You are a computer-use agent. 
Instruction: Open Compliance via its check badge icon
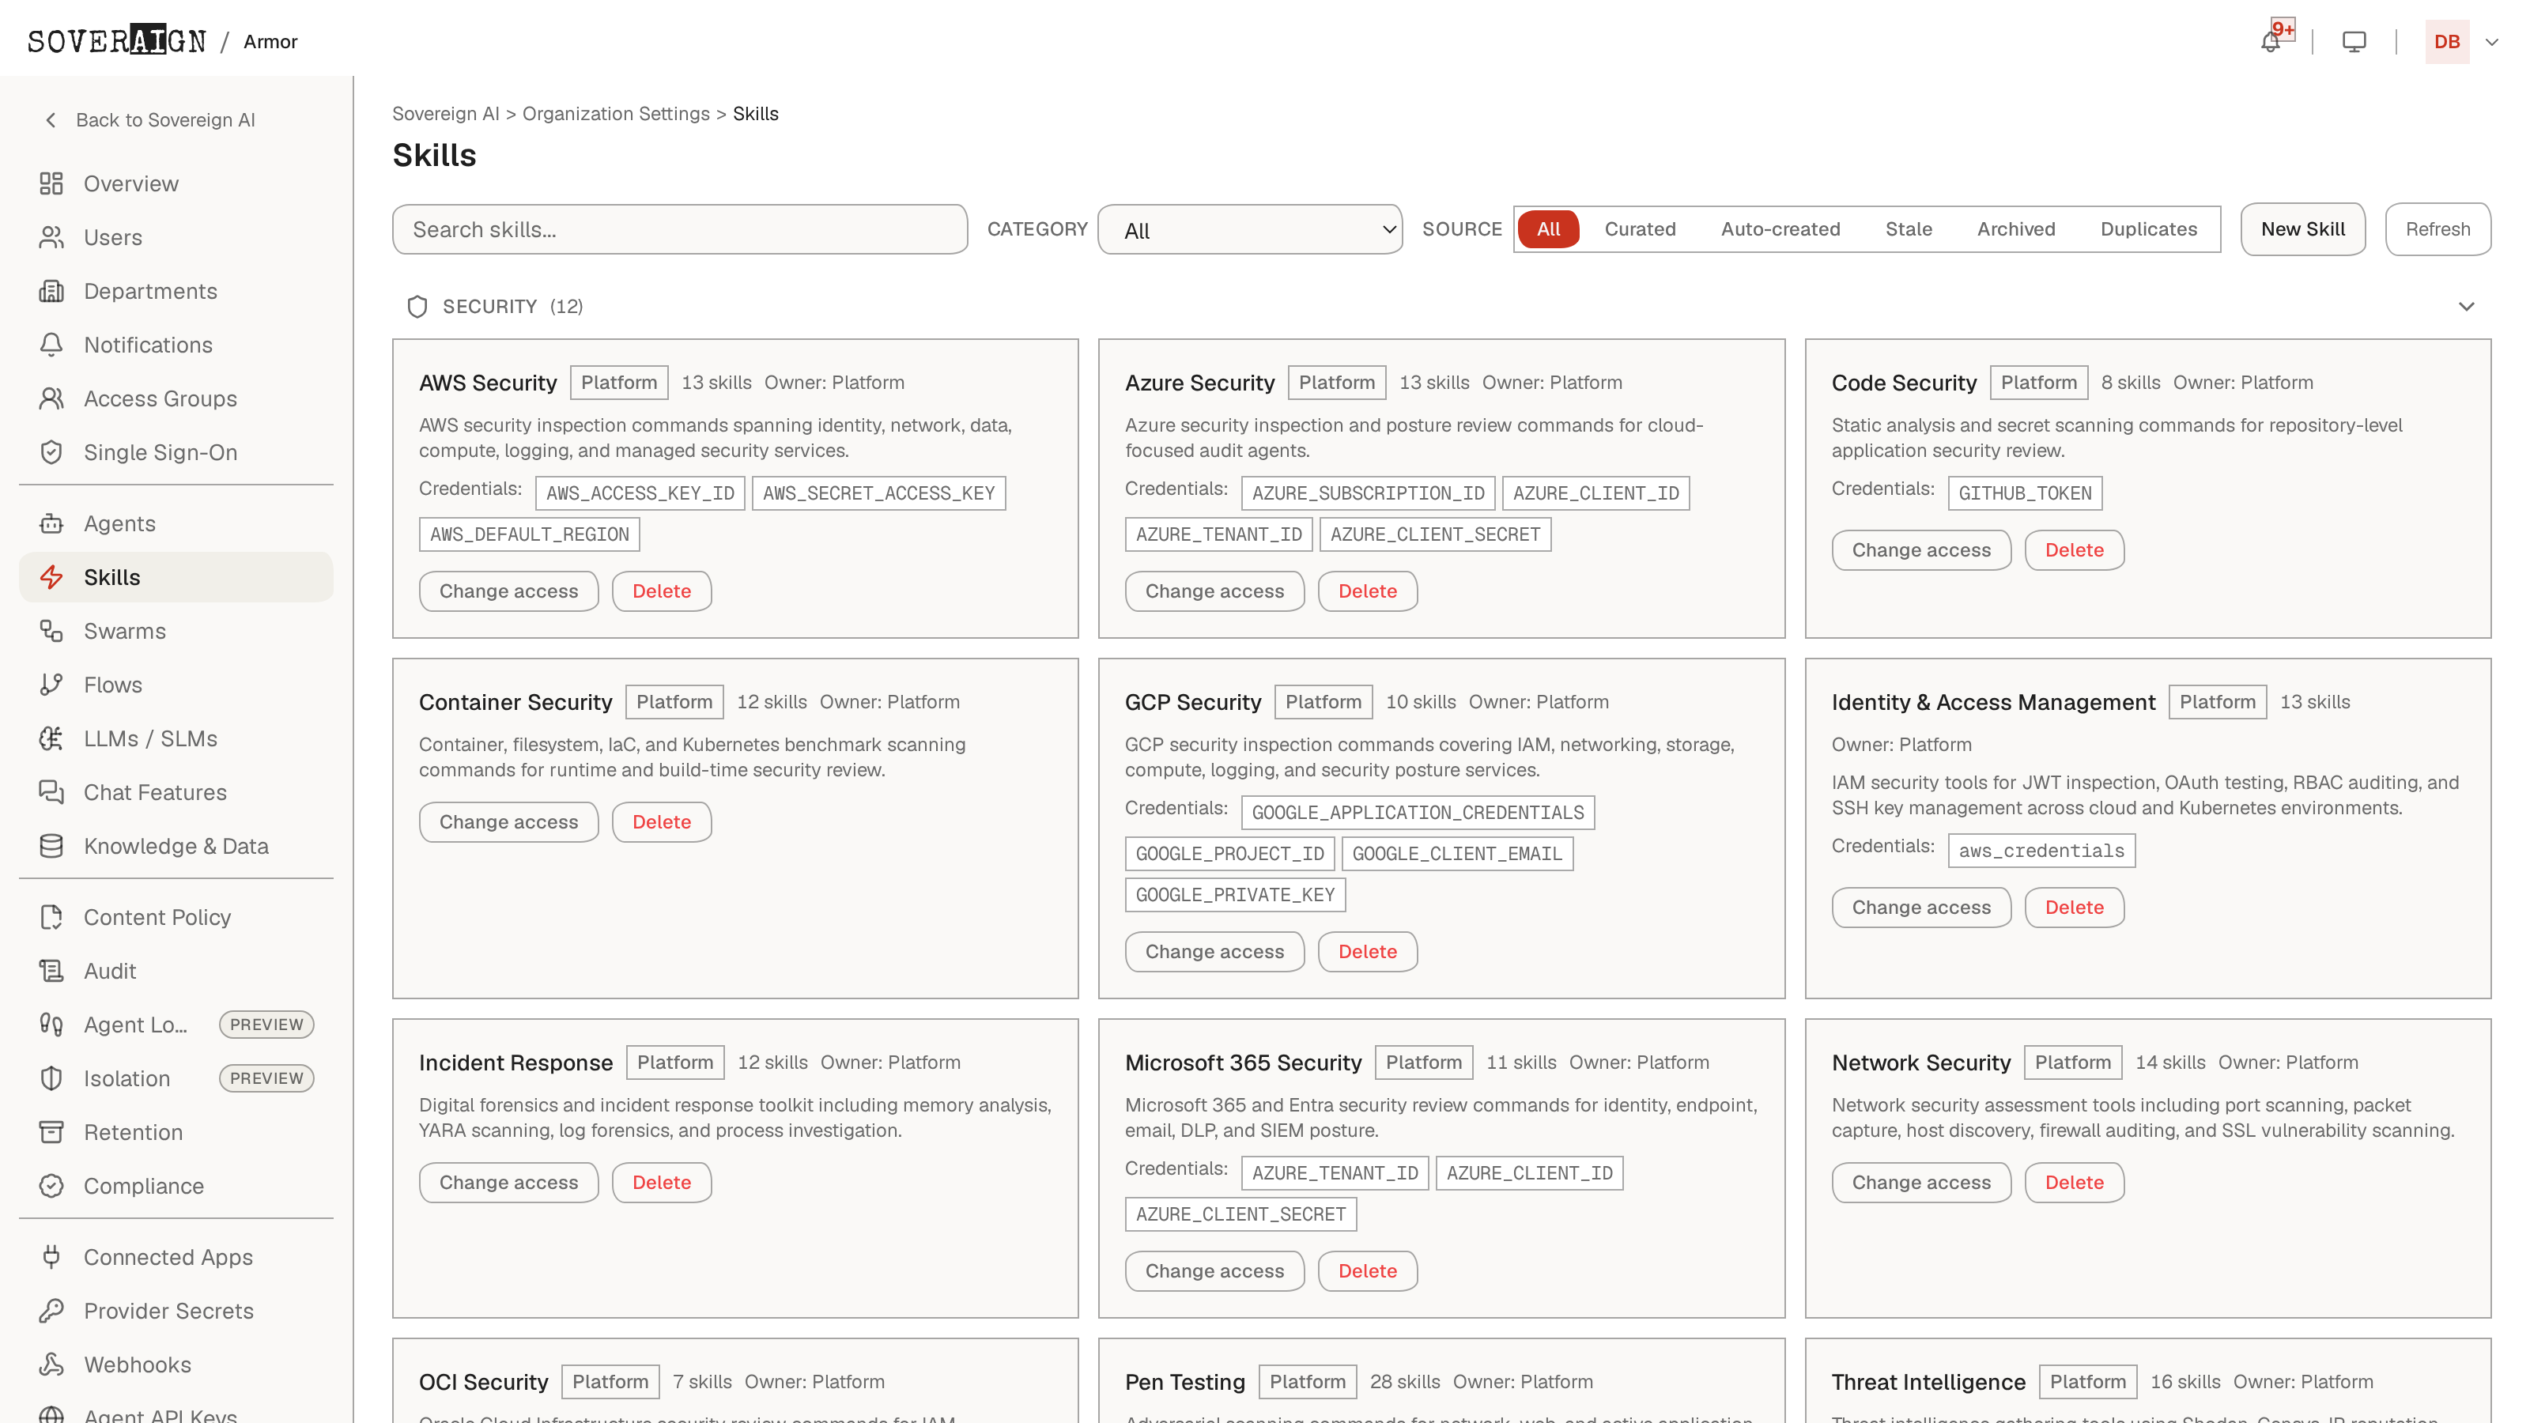click(x=51, y=1187)
